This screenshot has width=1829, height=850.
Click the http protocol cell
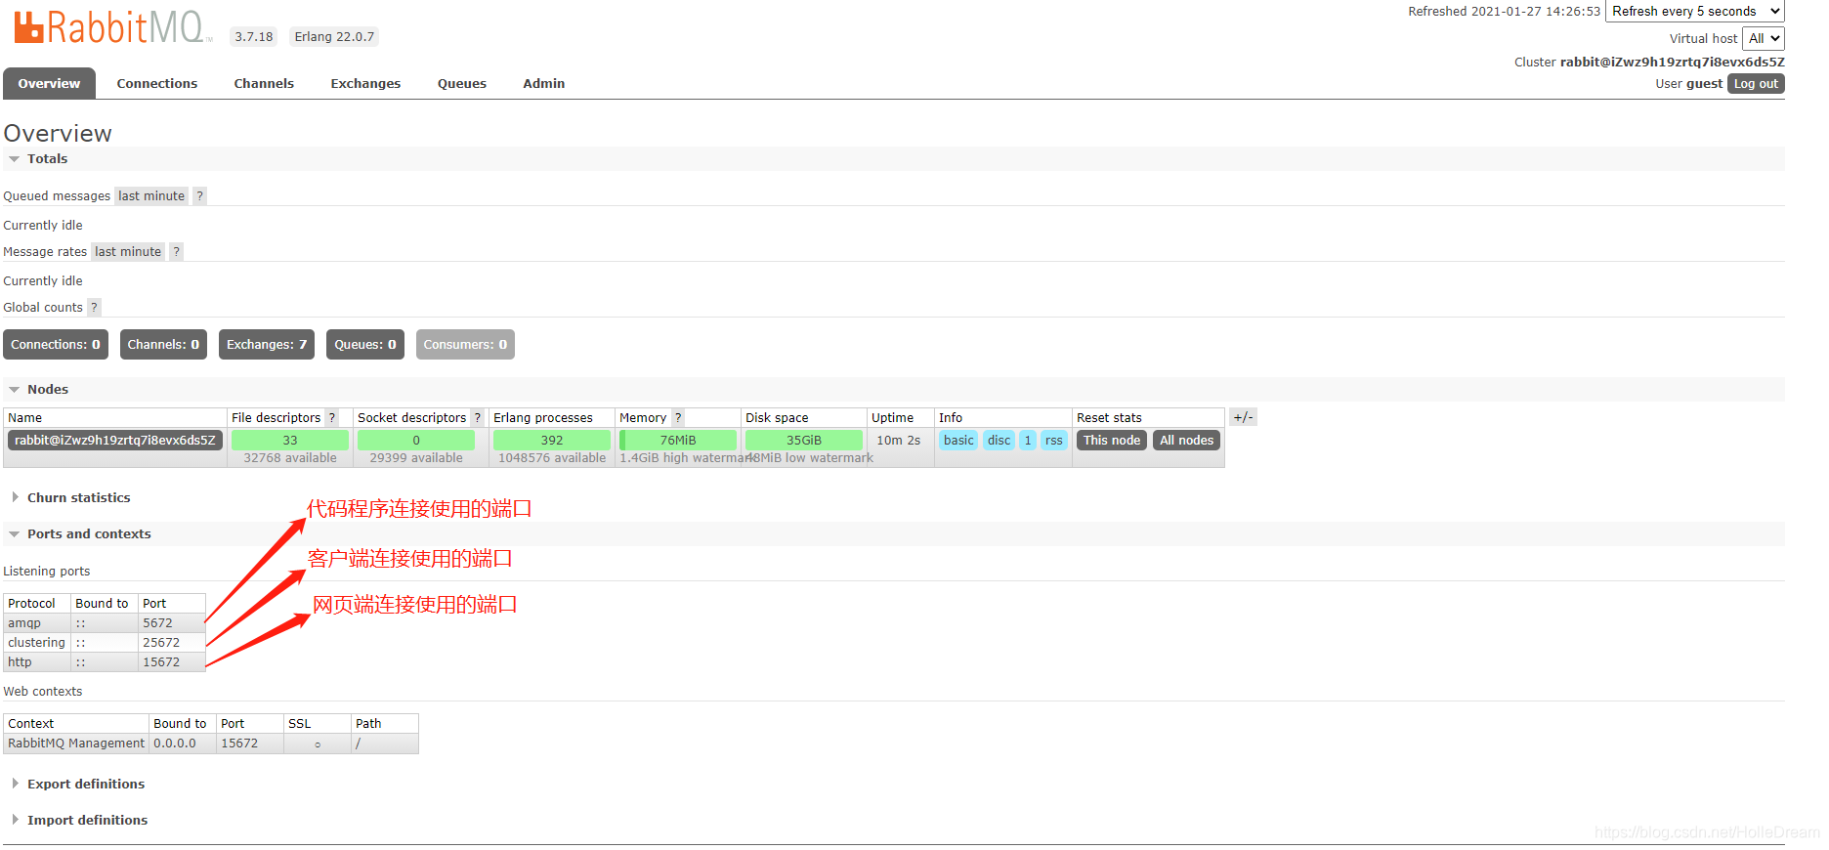tap(37, 661)
